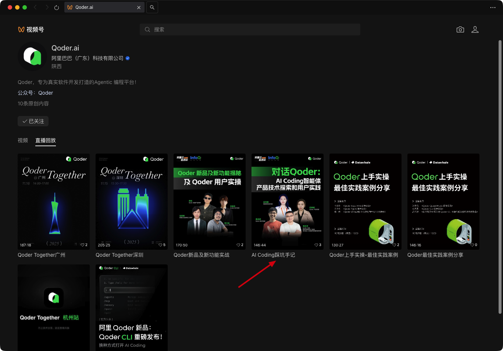
Task: Focus the 搜索 search field
Action: pyautogui.click(x=250, y=29)
